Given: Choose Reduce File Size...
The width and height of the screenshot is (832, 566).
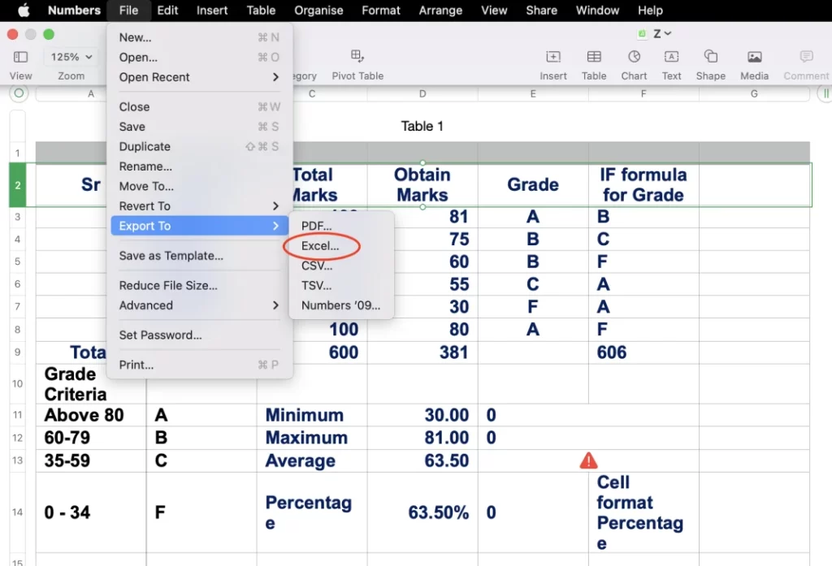Looking at the screenshot, I should [200, 285].
